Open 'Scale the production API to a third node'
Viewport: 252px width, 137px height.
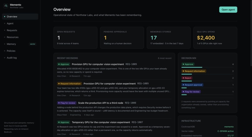pos(101,103)
